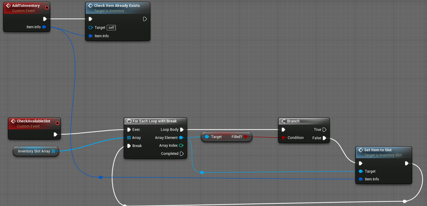This screenshot has height=206, width=427.
Task: Click the AddToInventory execution output pin
Action: pyautogui.click(x=45, y=19)
